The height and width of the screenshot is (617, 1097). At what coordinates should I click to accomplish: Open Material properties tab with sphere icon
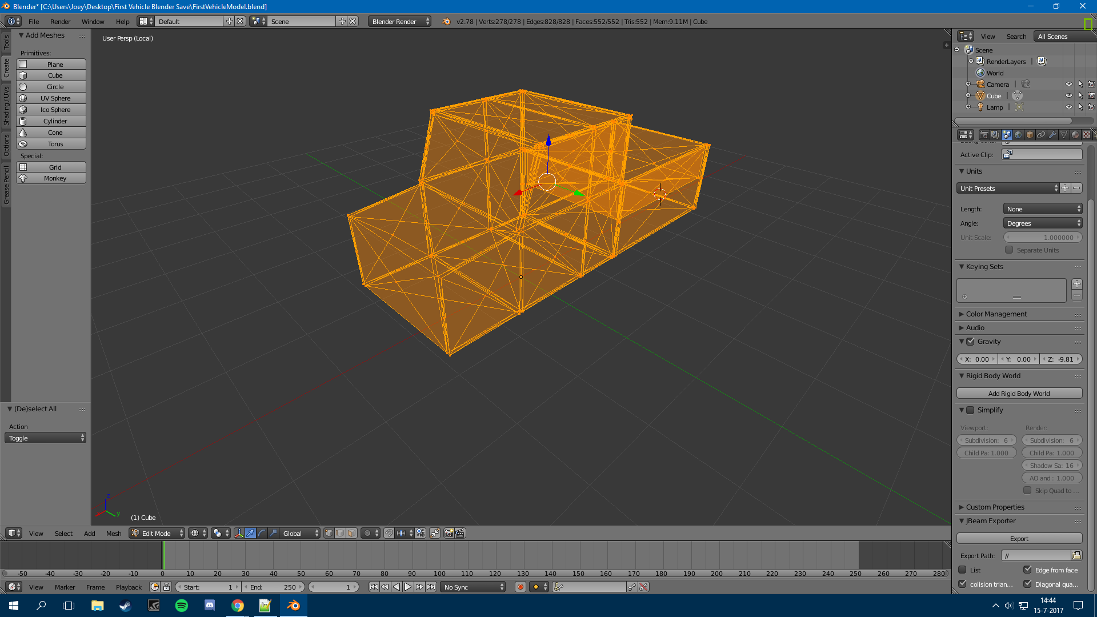pyautogui.click(x=1075, y=135)
